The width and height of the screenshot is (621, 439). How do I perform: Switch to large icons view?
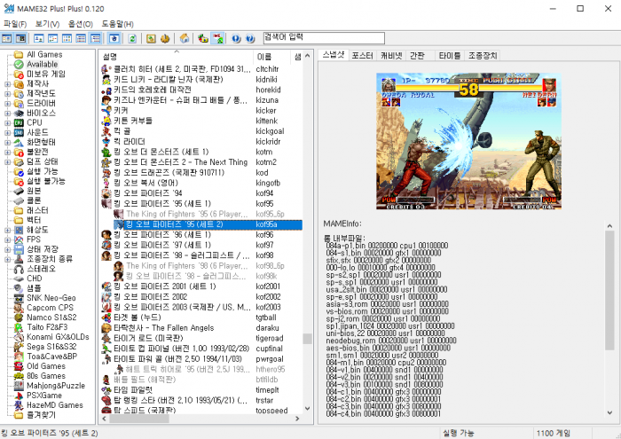tap(38, 38)
